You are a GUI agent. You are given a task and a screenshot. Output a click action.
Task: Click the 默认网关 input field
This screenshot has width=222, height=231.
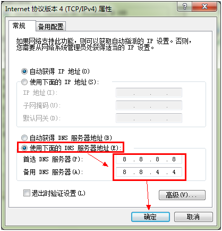[x=149, y=118]
